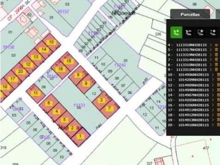
Task: Click the trash icon for row 10
Action: pos(218,75)
